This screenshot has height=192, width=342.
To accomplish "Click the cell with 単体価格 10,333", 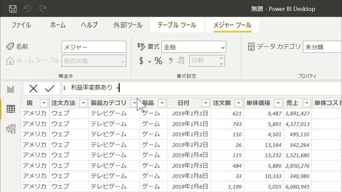I will coord(263,176).
